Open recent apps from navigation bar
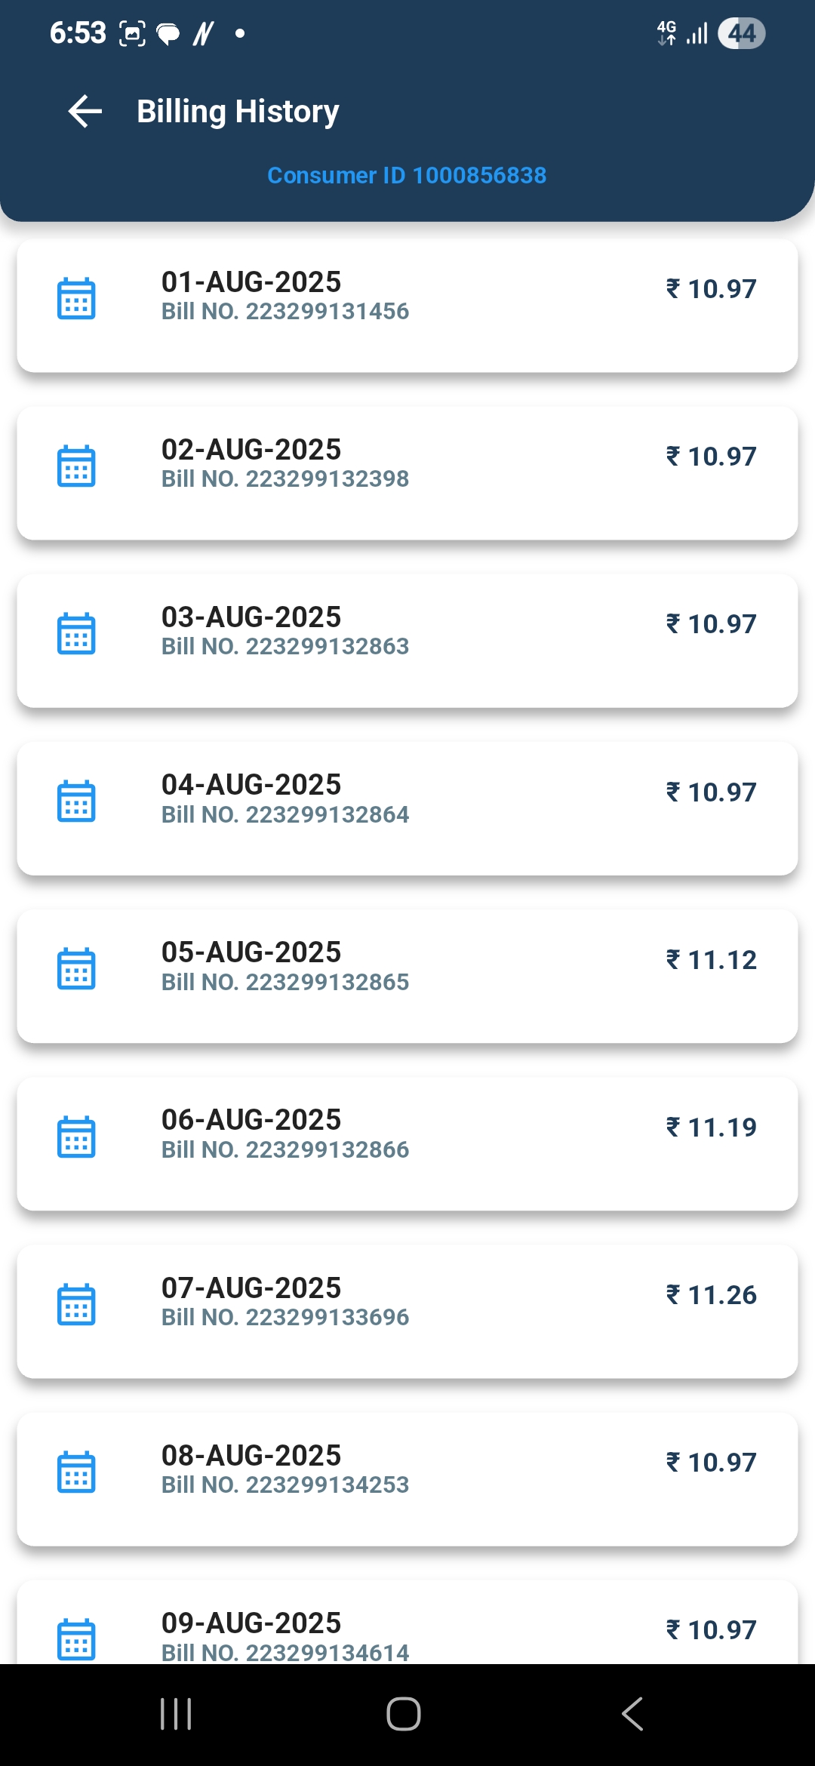The width and height of the screenshot is (815, 1766). (x=176, y=1714)
